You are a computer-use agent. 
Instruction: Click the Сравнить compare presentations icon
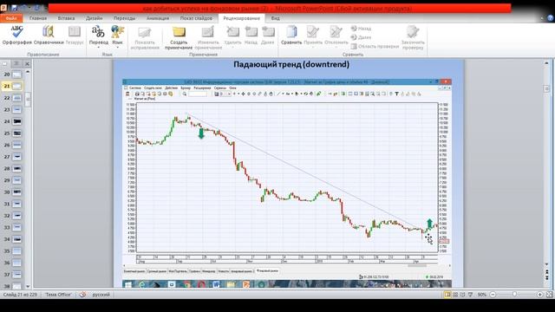pyautogui.click(x=291, y=36)
